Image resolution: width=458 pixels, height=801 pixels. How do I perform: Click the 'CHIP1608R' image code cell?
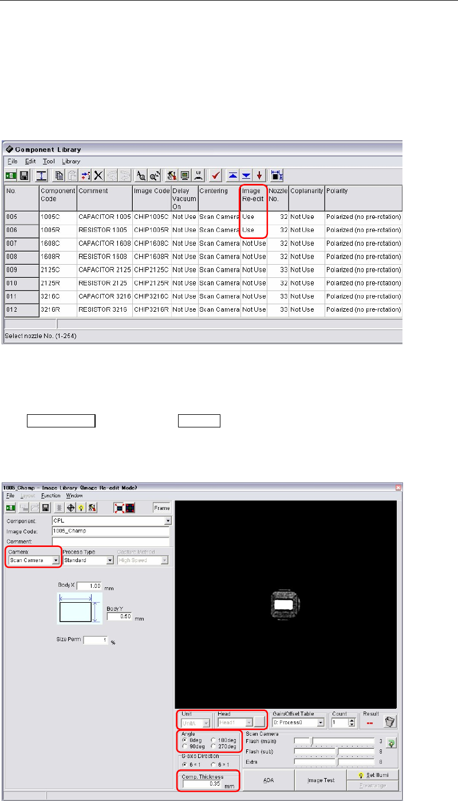pos(151,257)
